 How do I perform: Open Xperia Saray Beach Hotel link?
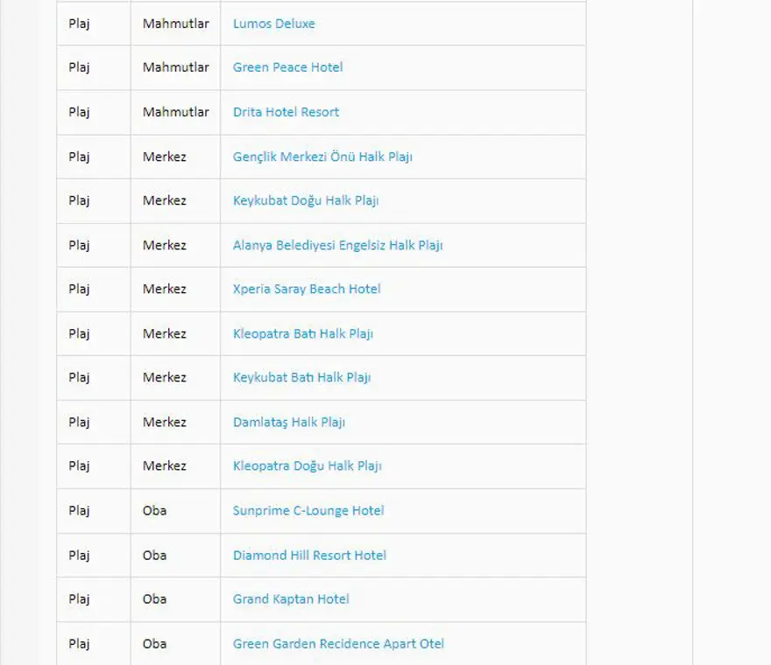point(307,289)
